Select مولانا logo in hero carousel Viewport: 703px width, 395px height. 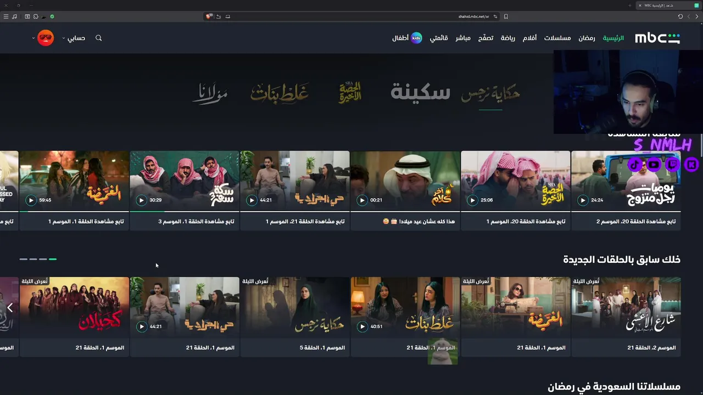pyautogui.click(x=210, y=94)
